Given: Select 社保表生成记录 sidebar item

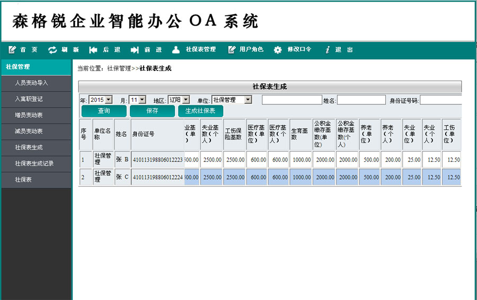Looking at the screenshot, I should tap(36, 164).
